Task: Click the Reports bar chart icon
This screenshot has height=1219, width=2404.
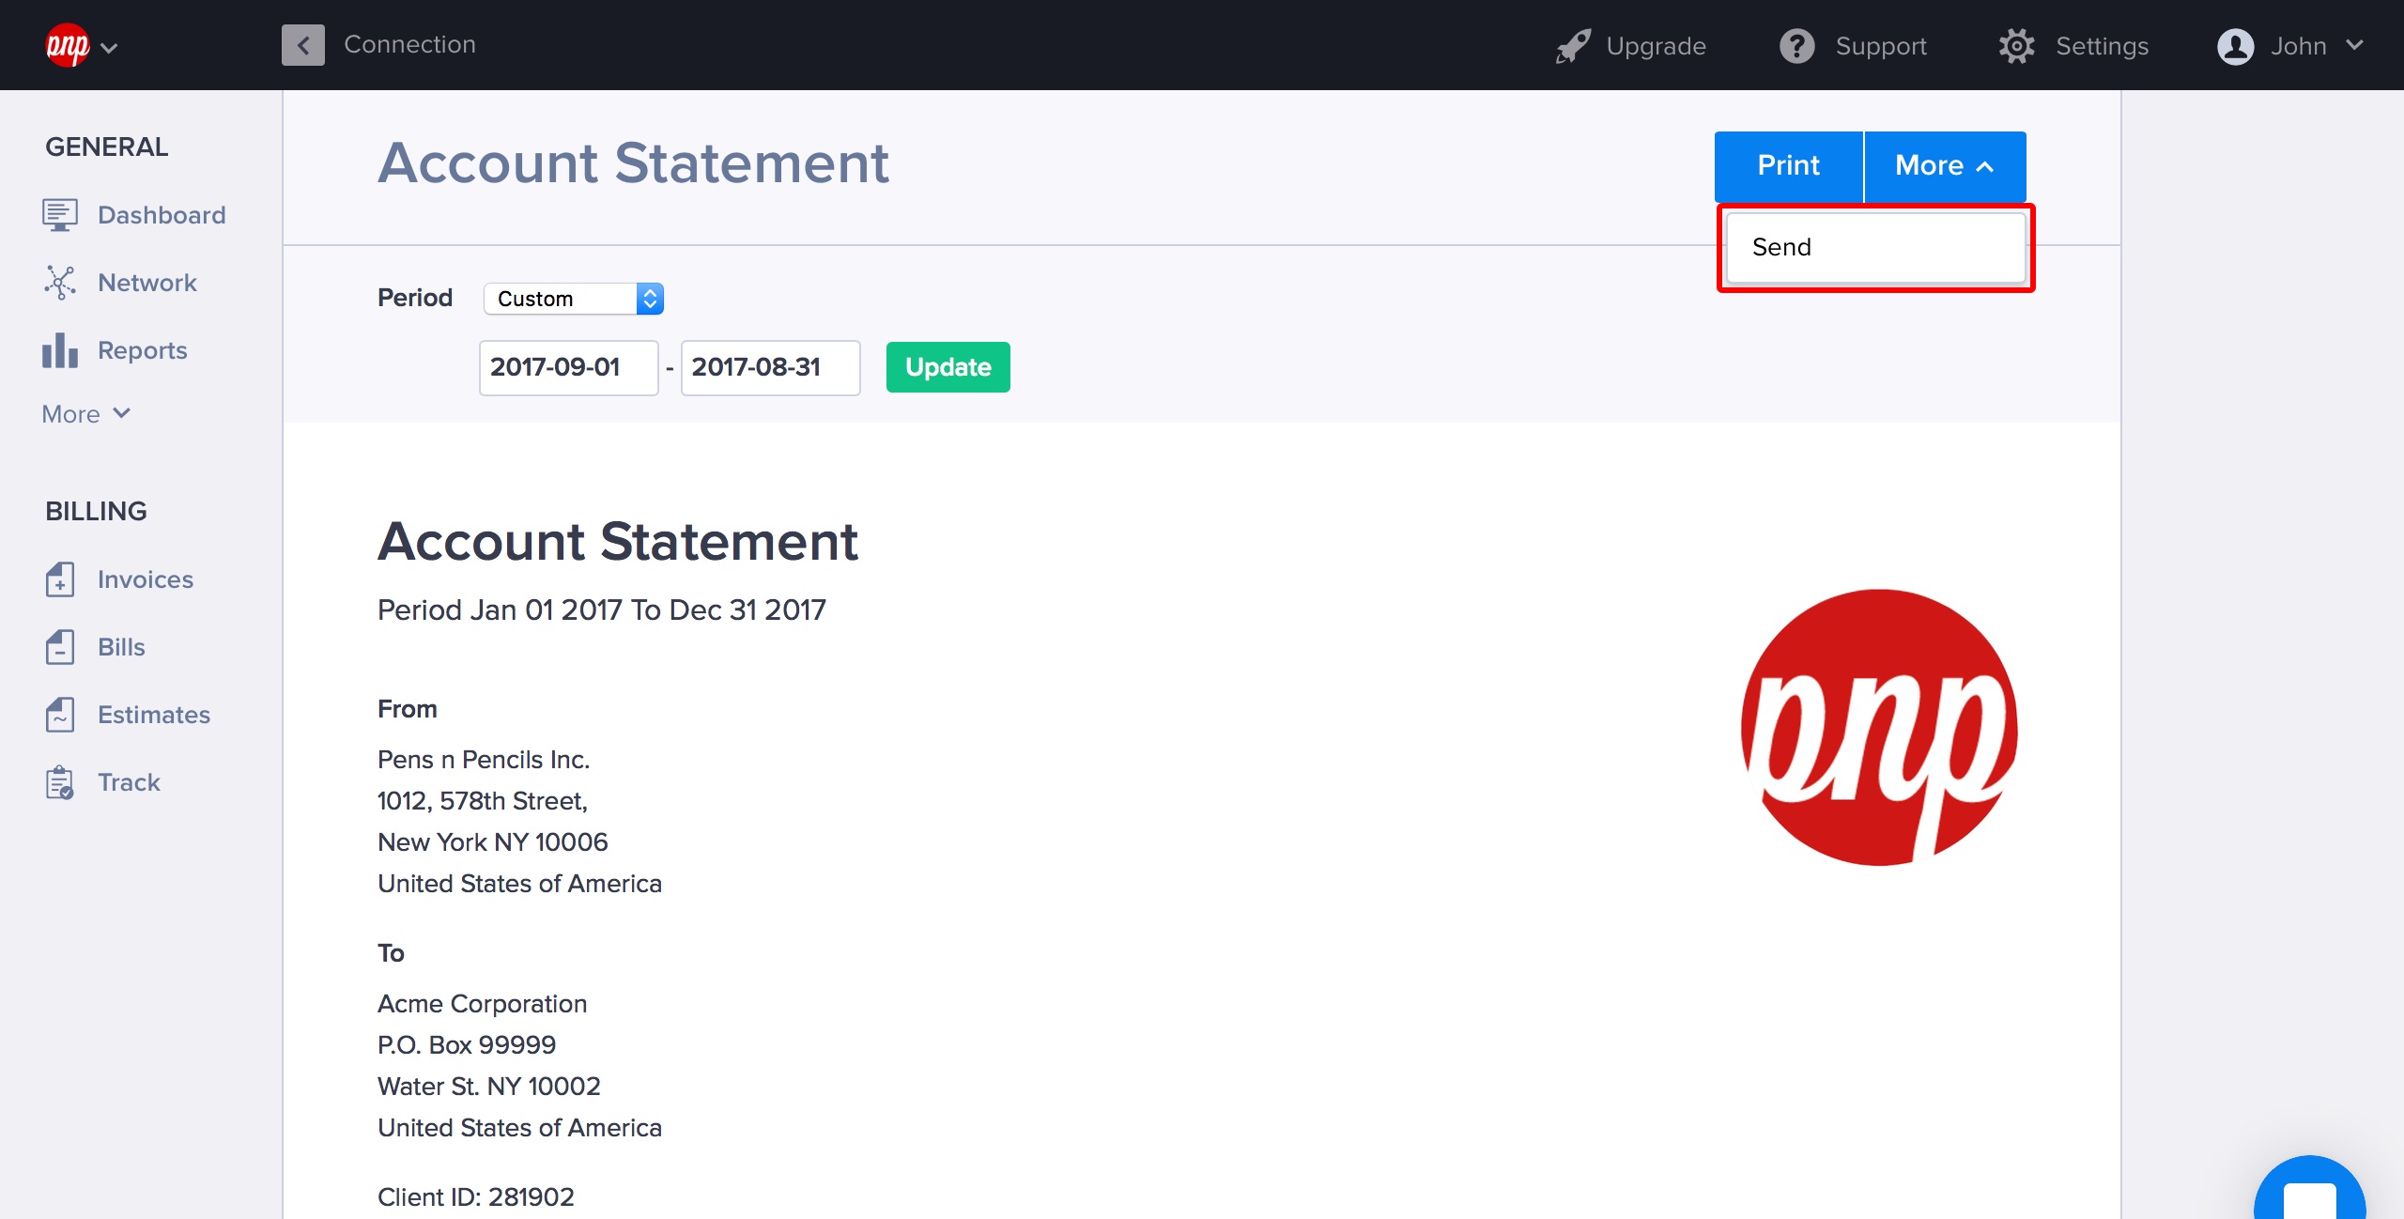Action: [x=59, y=350]
